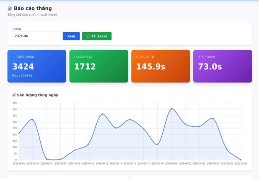Select the Cycle TB value 145.9s
Viewport: 259px width, 179px height.
[151, 67]
